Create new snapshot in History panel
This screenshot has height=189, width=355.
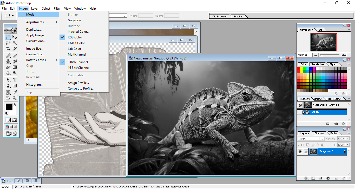click(336, 124)
